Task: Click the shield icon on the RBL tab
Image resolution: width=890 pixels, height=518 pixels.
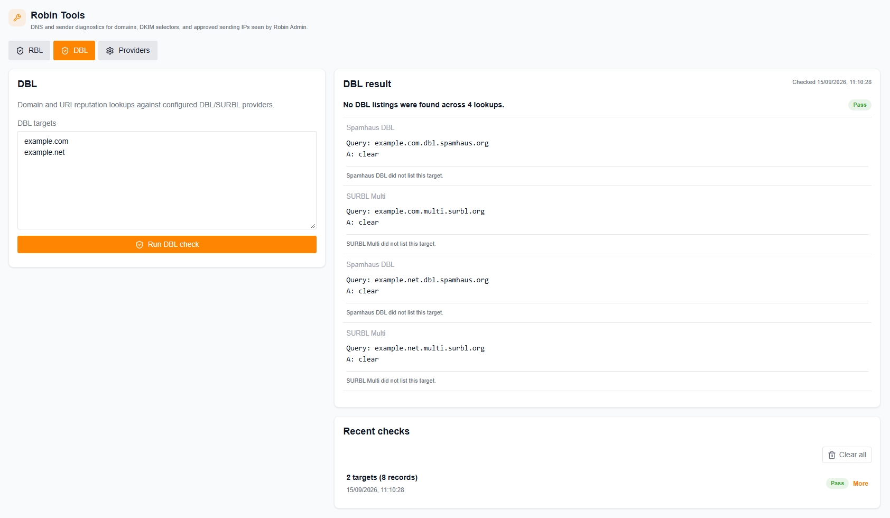Action: click(x=20, y=51)
